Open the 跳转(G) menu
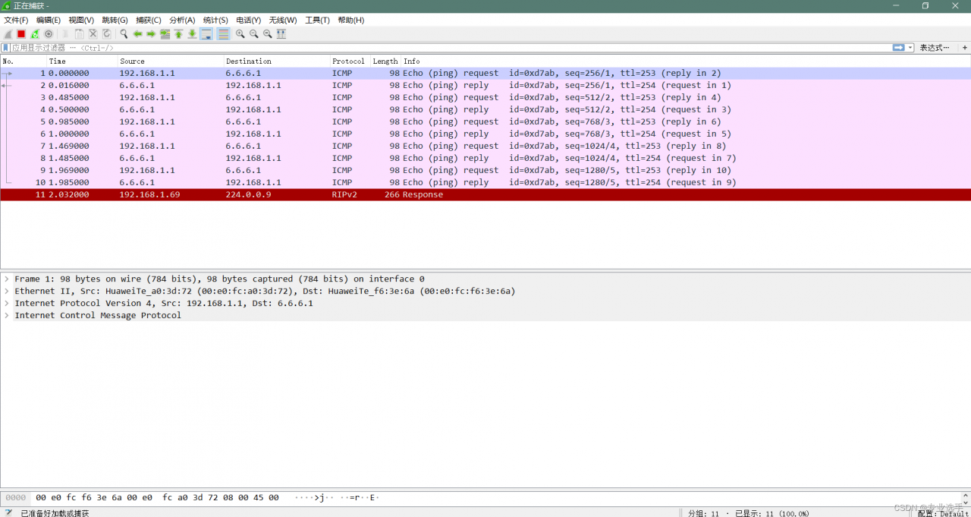971x517 pixels. point(115,20)
